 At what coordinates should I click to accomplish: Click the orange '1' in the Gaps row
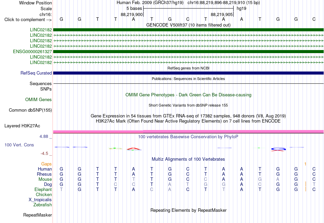(x=305, y=164)
